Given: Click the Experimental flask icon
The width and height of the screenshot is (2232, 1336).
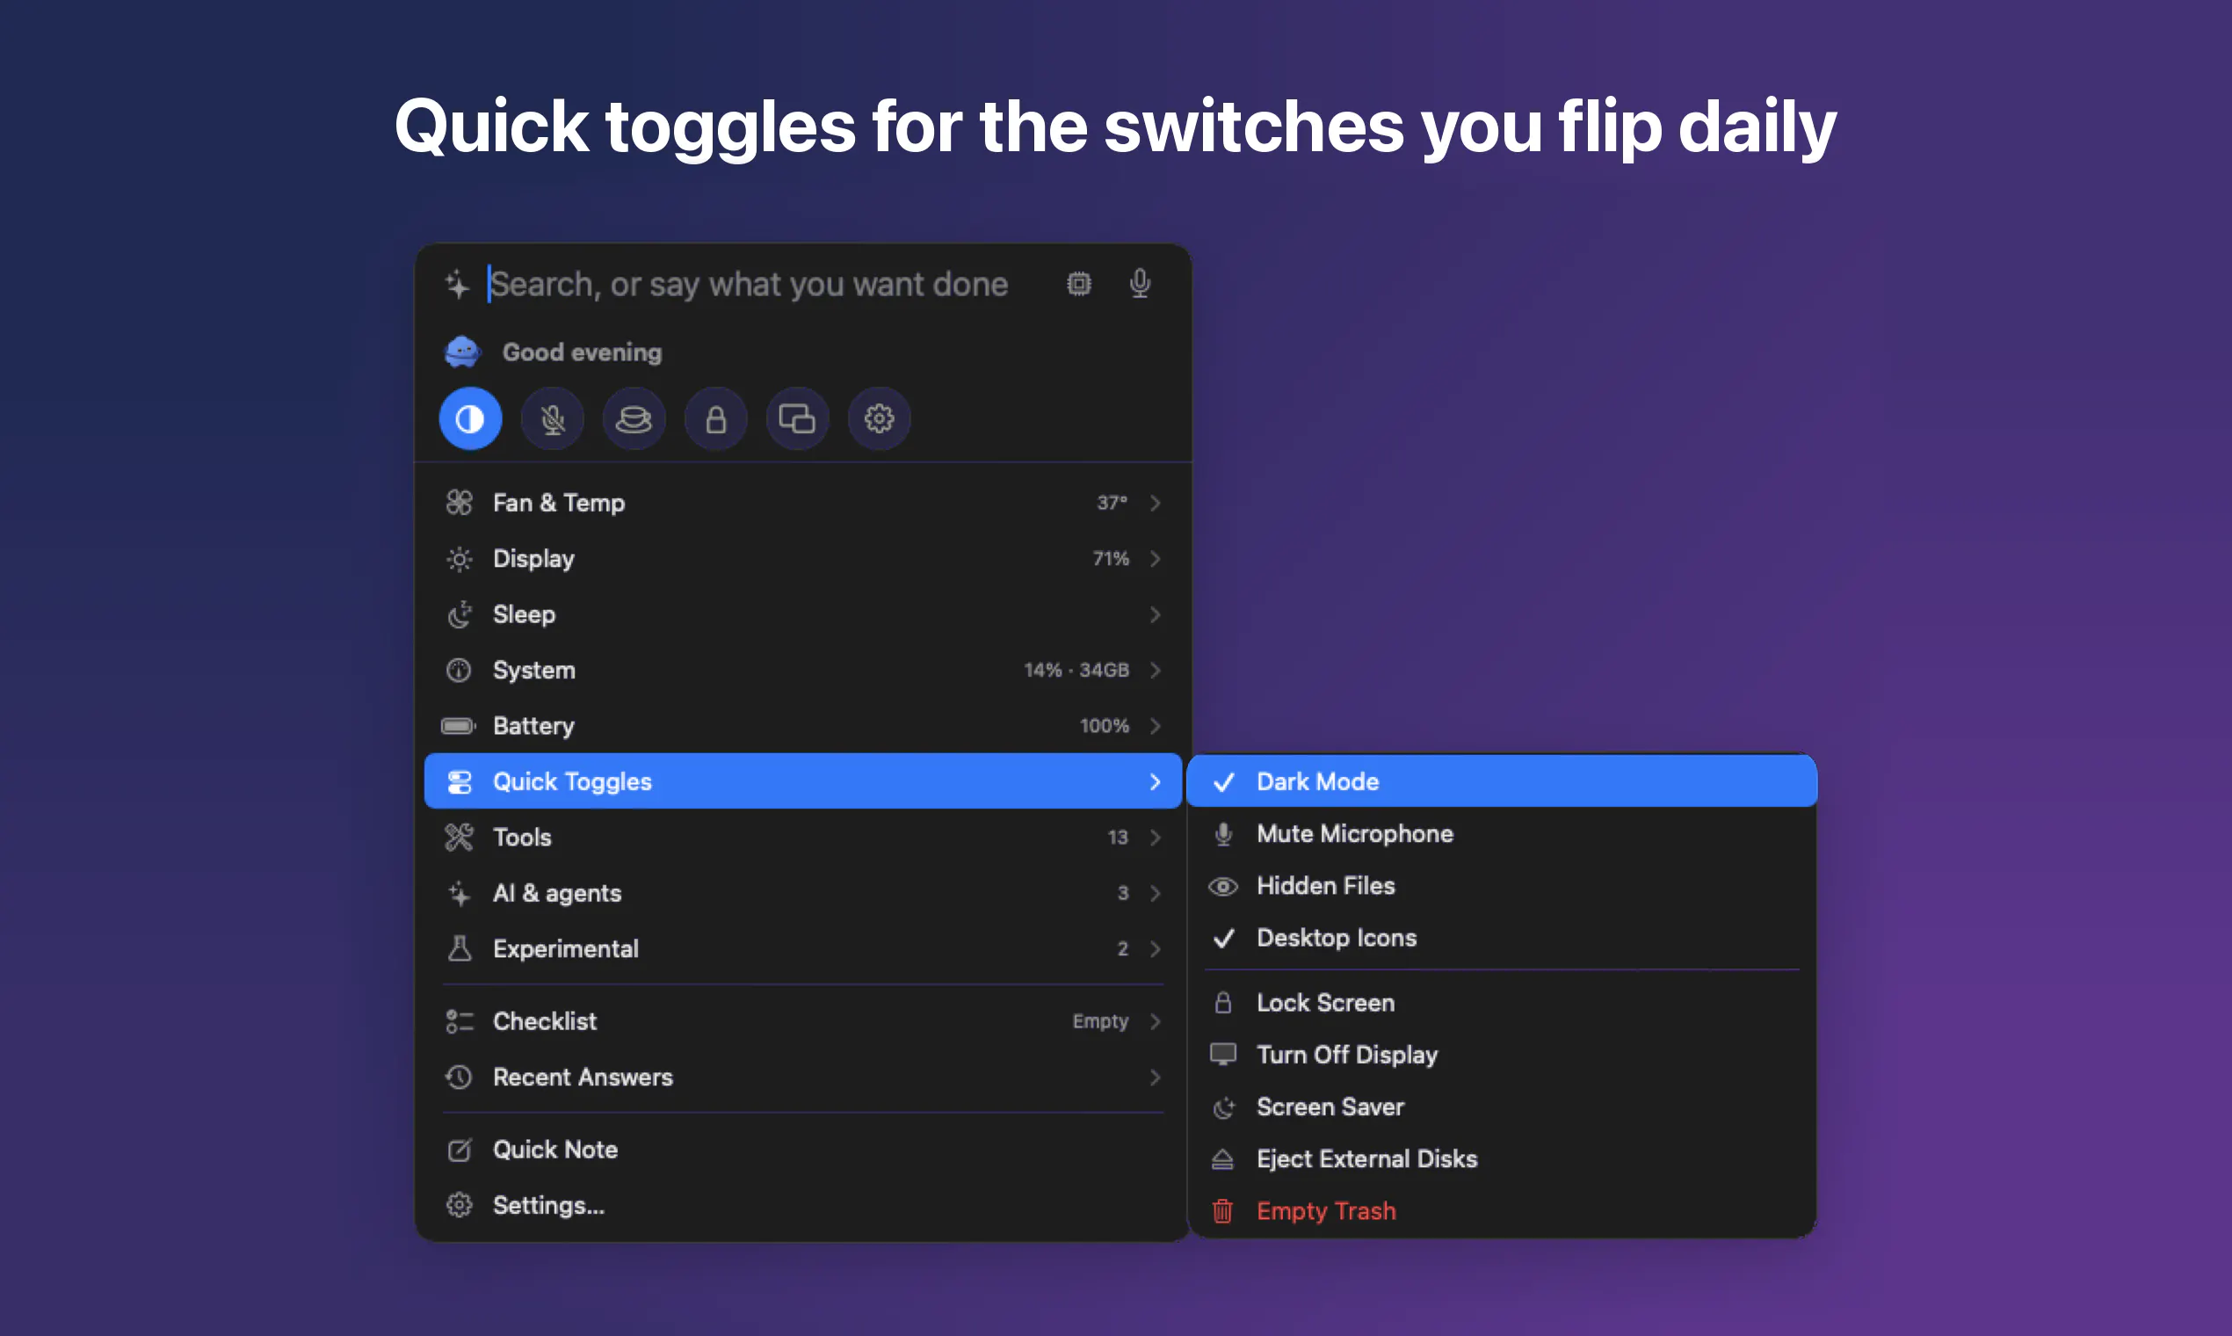Looking at the screenshot, I should pos(459,949).
